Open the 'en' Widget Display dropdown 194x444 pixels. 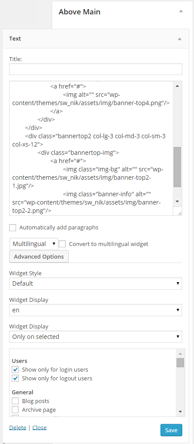click(x=96, y=310)
